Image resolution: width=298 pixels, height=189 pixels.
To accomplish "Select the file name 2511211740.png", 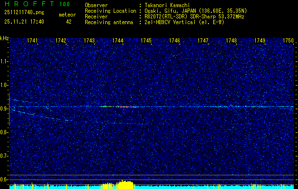I will coord(24,13).
